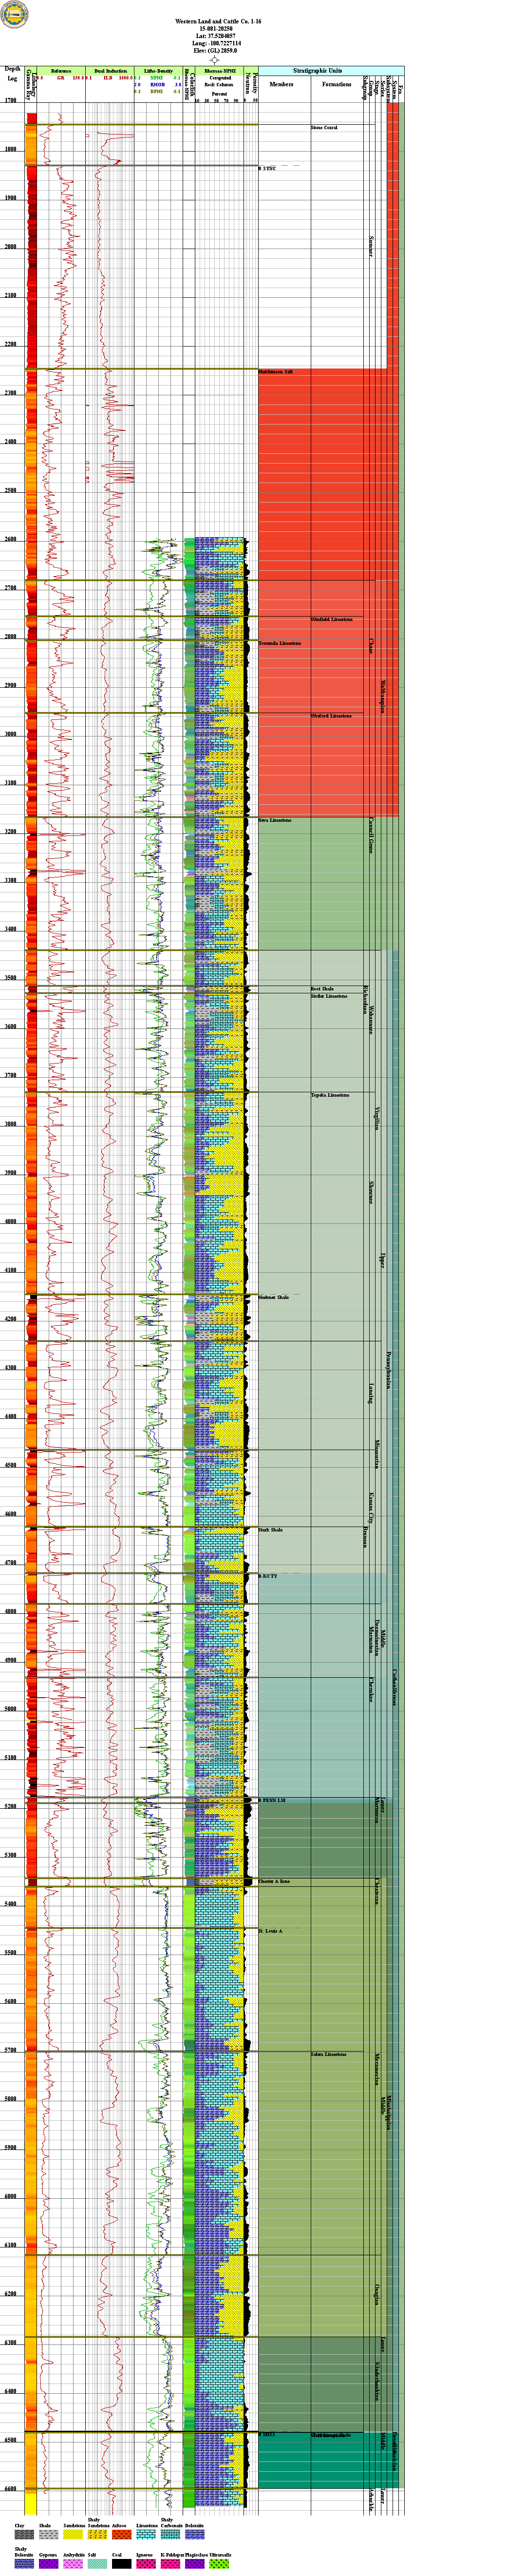Click the 'Formations' column header
This screenshot has height=2576, width=526.
pos(337,85)
